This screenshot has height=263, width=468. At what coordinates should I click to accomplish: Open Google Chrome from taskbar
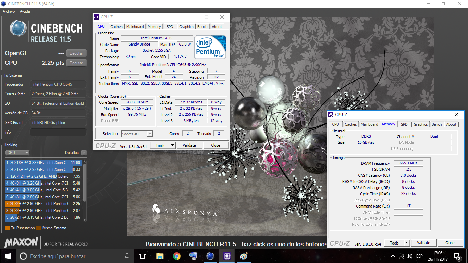[176, 256]
